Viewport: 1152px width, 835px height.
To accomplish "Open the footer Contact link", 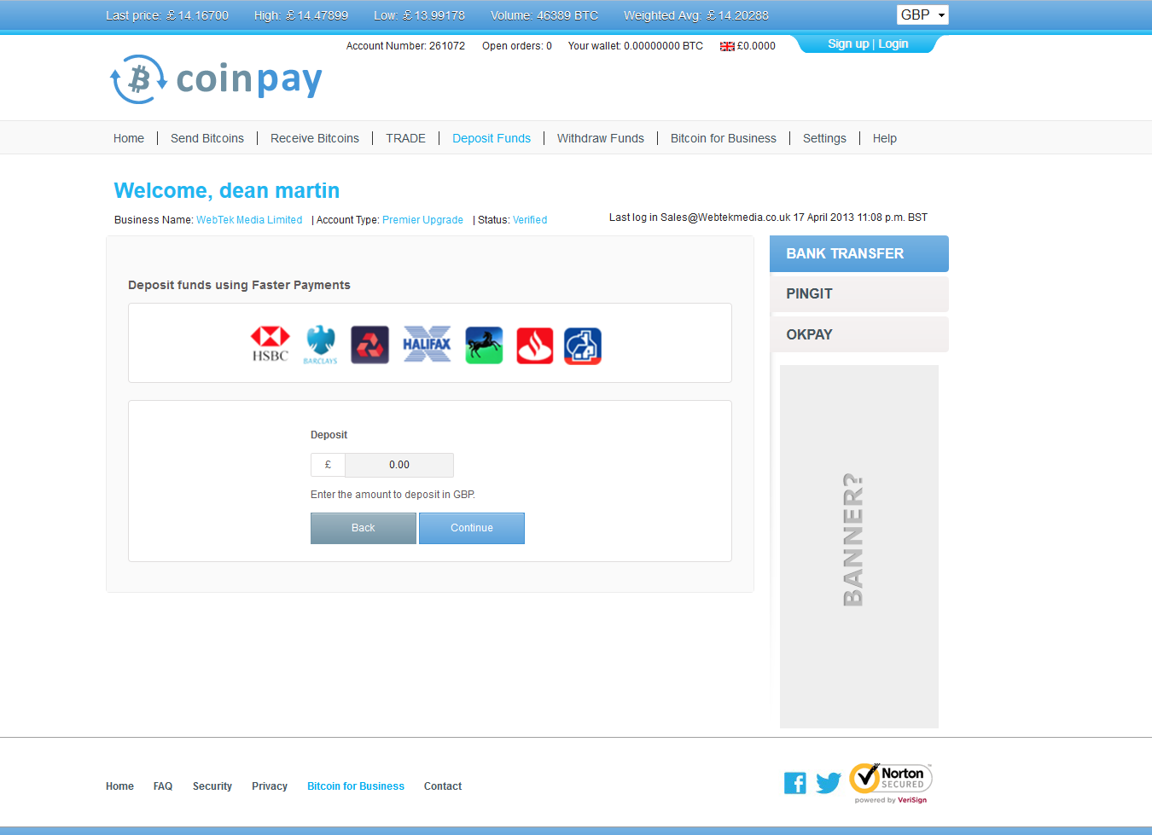I will coord(443,786).
